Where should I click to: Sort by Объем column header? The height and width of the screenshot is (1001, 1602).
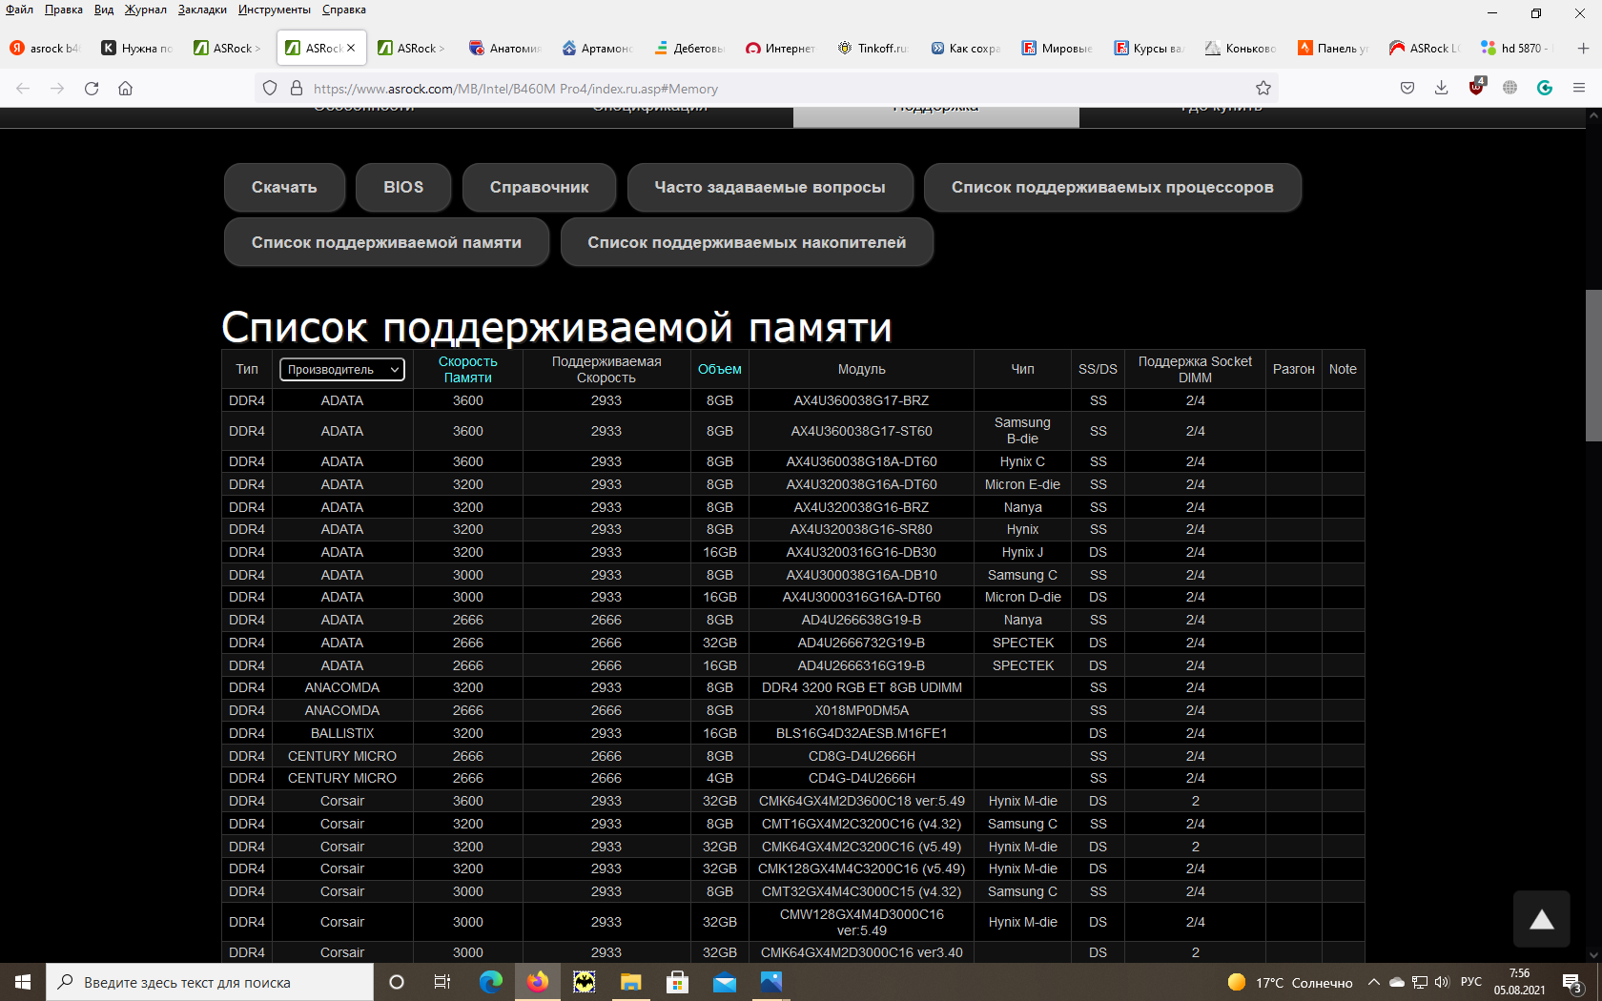(x=720, y=370)
